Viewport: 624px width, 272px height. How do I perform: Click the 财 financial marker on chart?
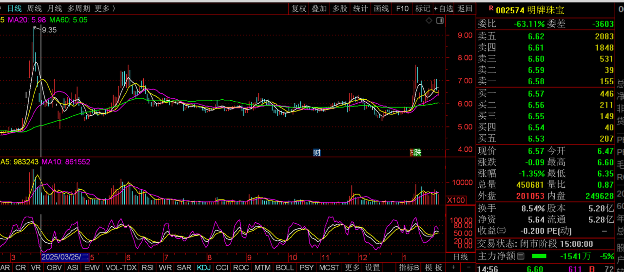coord(317,152)
